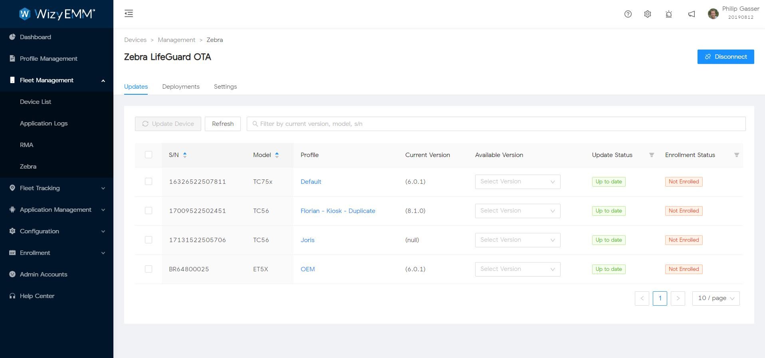Switch to the Deployments tab
The height and width of the screenshot is (358, 765).
click(x=181, y=87)
